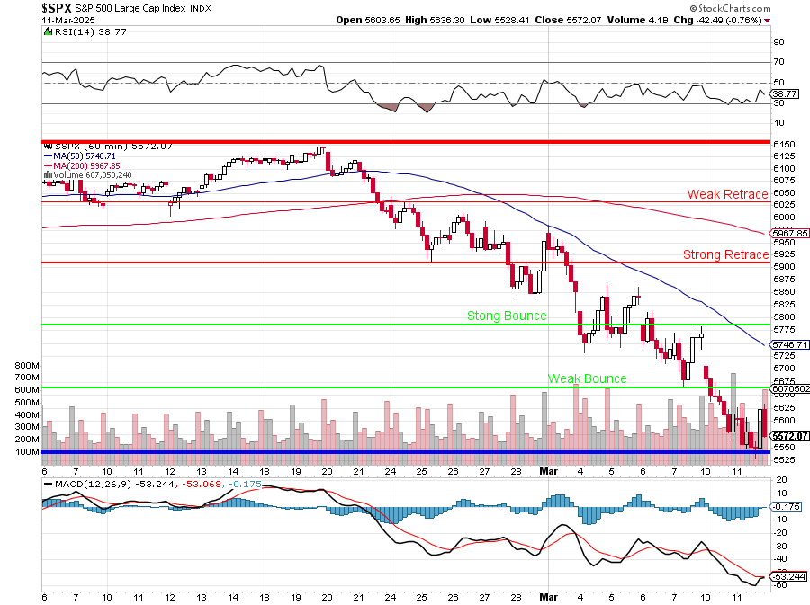810x605 pixels.
Task: Click the red MA(200) legend line marker
Action: 48,165
